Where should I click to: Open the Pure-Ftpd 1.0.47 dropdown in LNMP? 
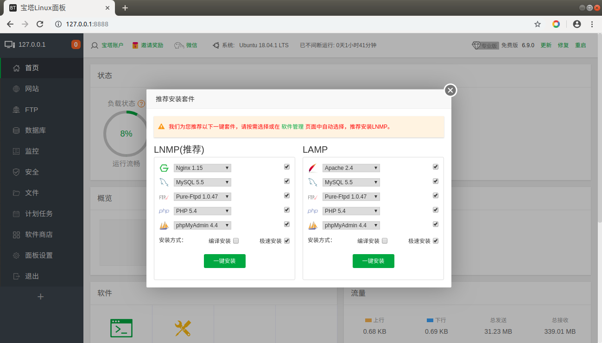(202, 196)
